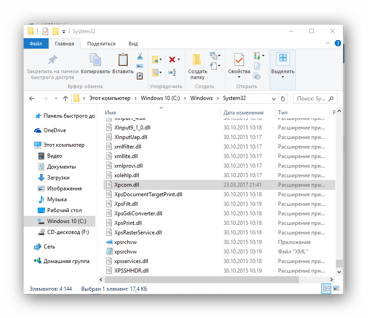Image resolution: width=368 pixels, height=318 pixels.
Task: Click the Rename icon in ribbon
Action: 172,72
